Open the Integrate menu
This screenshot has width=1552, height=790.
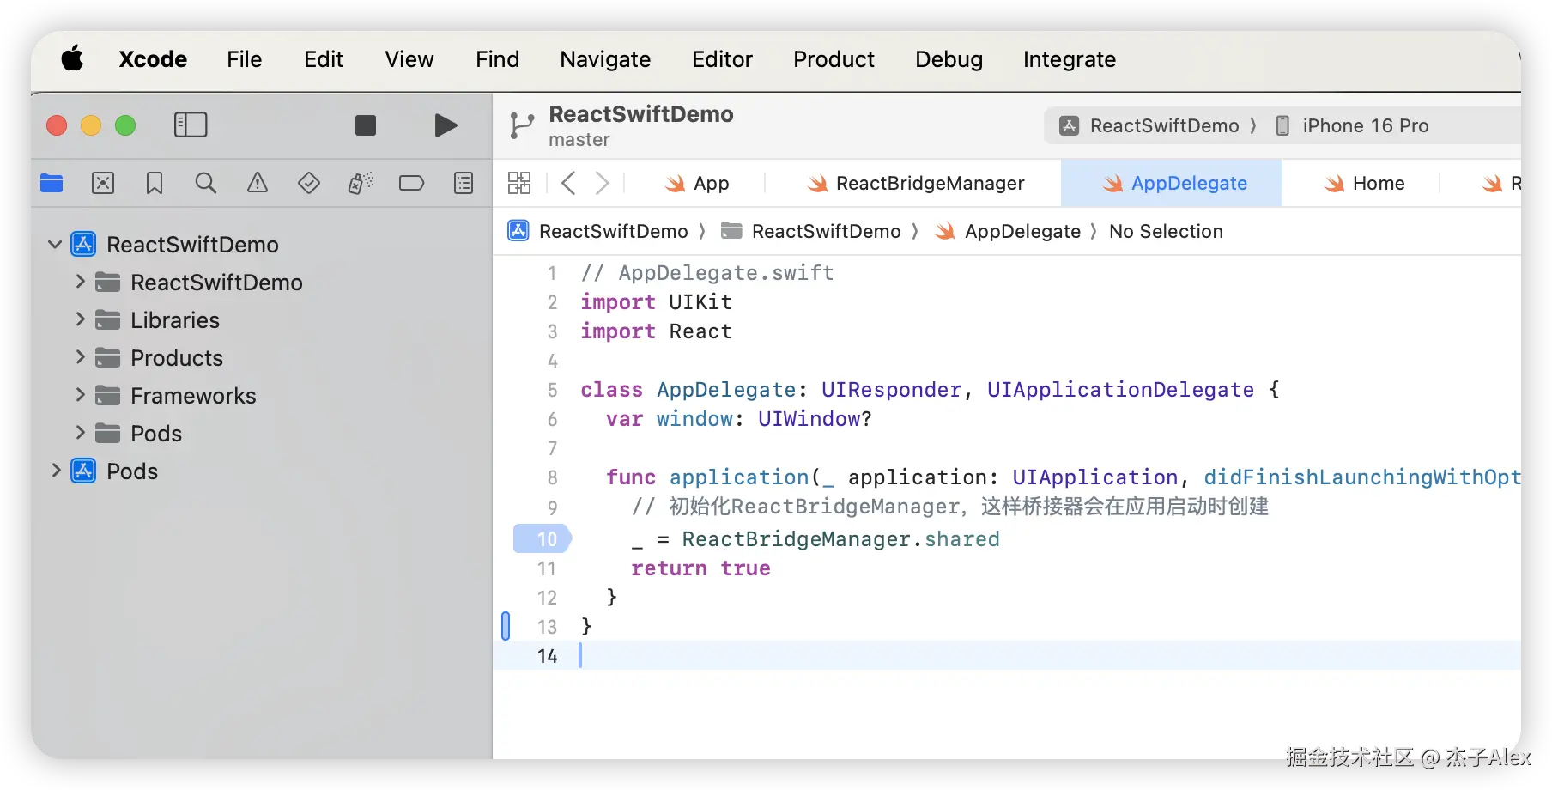(x=1070, y=59)
